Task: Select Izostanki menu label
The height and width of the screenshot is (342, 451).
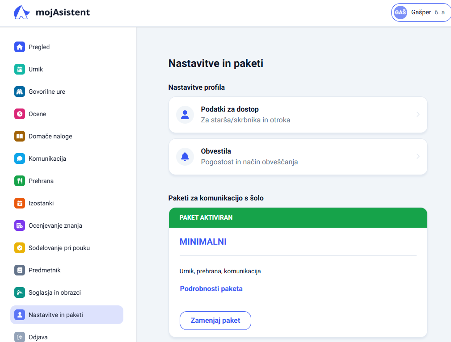Action: point(41,203)
